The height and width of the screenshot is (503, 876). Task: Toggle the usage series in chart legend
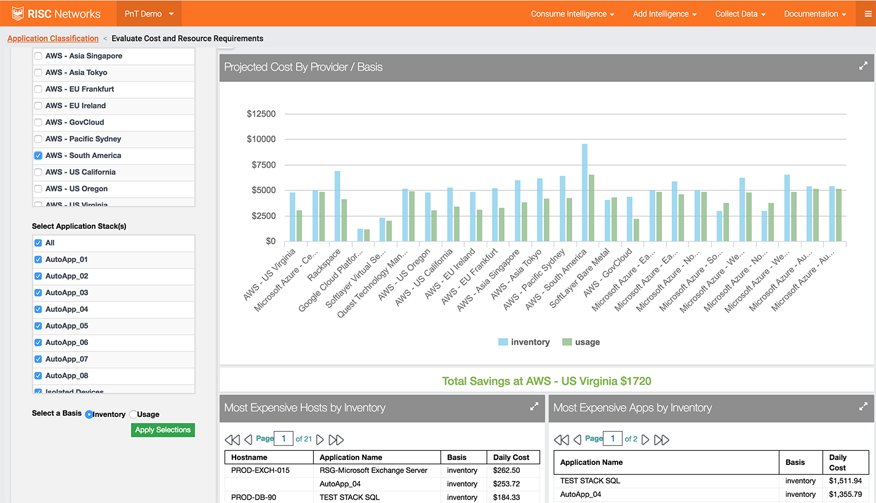pos(581,342)
